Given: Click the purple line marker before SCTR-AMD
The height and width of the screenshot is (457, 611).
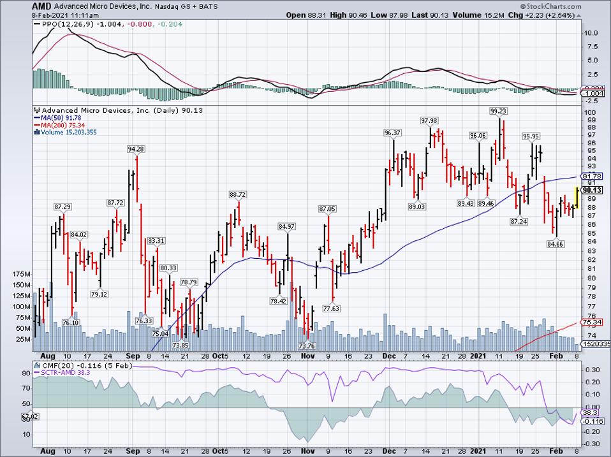Looking at the screenshot, I should point(37,373).
